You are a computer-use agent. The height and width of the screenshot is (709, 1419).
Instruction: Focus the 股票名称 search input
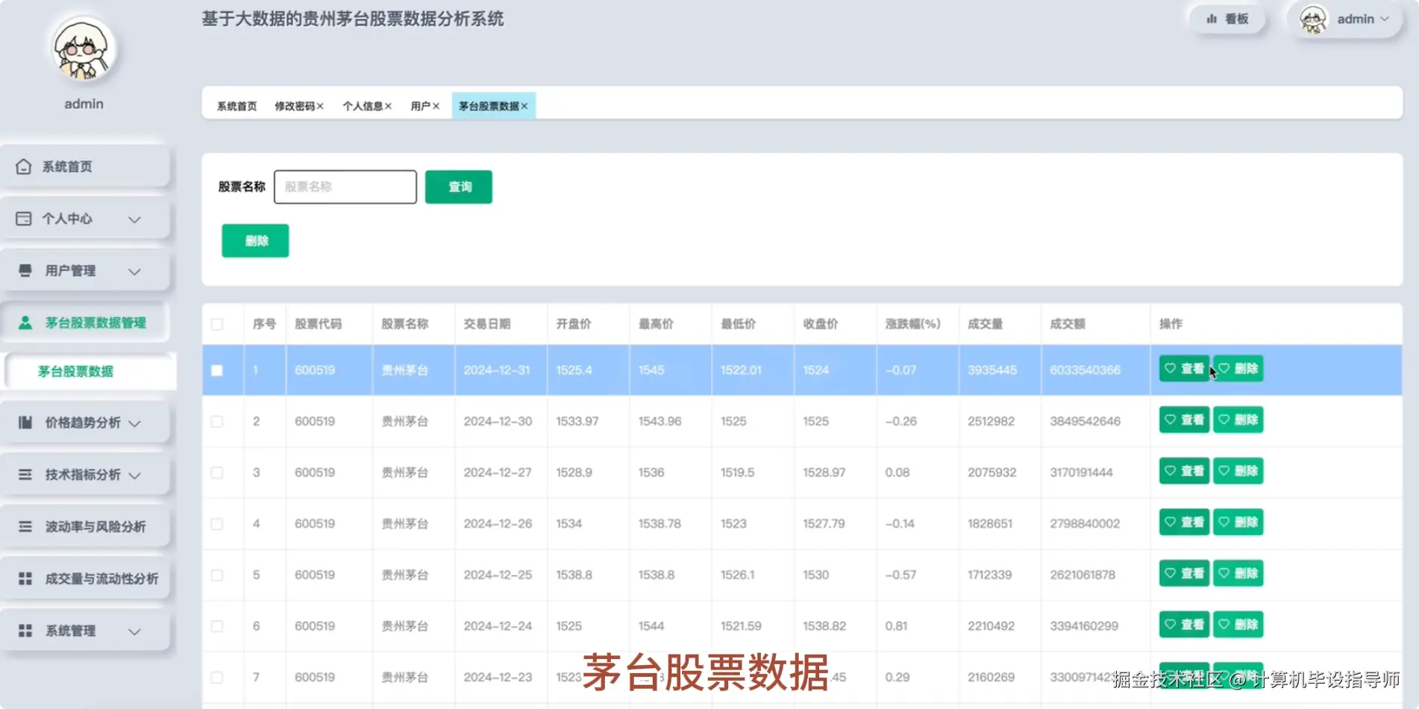345,187
